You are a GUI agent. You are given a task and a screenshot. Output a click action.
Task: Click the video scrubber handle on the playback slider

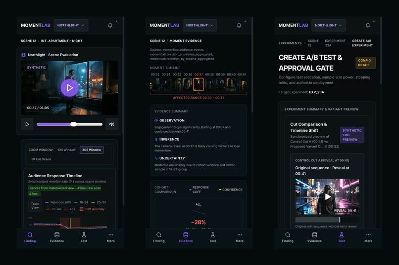pyautogui.click(x=74, y=124)
